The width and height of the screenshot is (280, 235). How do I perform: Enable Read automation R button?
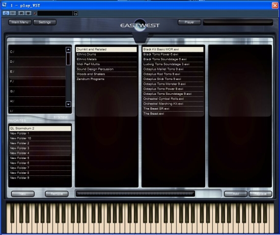[x=21, y=13]
